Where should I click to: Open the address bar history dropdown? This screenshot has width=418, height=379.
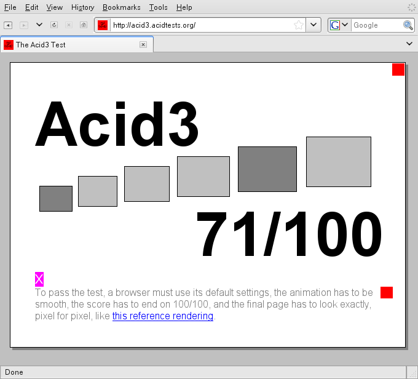pyautogui.click(x=313, y=25)
